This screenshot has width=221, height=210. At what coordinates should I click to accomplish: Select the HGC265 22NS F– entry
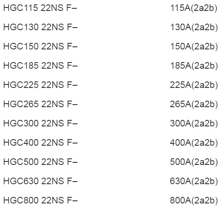40,104
